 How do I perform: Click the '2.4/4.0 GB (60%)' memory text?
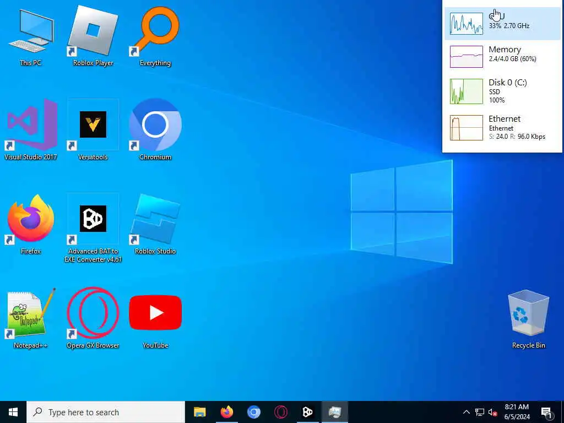[x=513, y=59]
